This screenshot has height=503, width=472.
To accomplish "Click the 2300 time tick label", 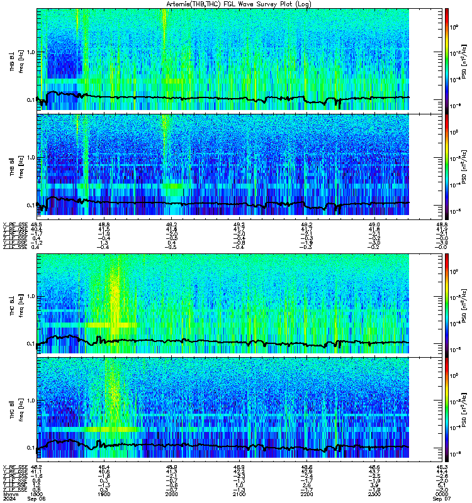I will pos(374,494).
